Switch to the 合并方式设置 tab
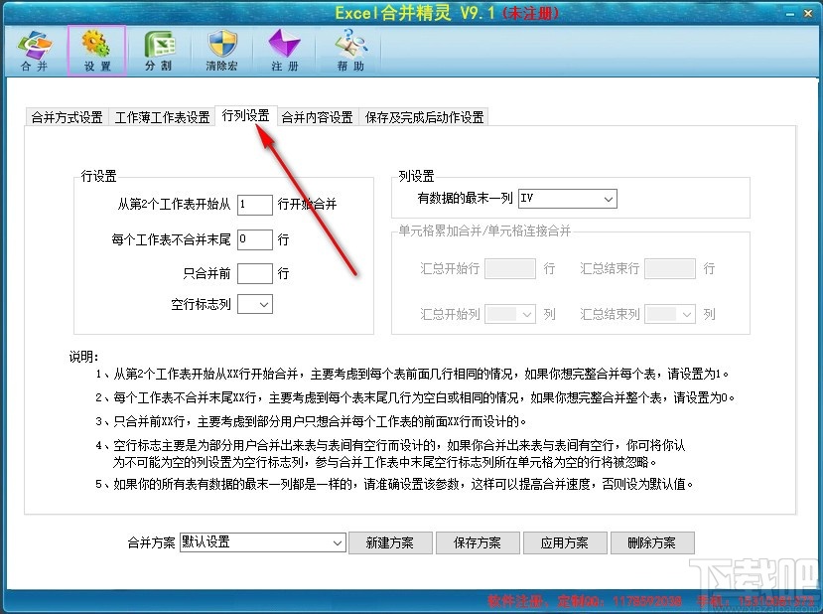 pyautogui.click(x=67, y=117)
